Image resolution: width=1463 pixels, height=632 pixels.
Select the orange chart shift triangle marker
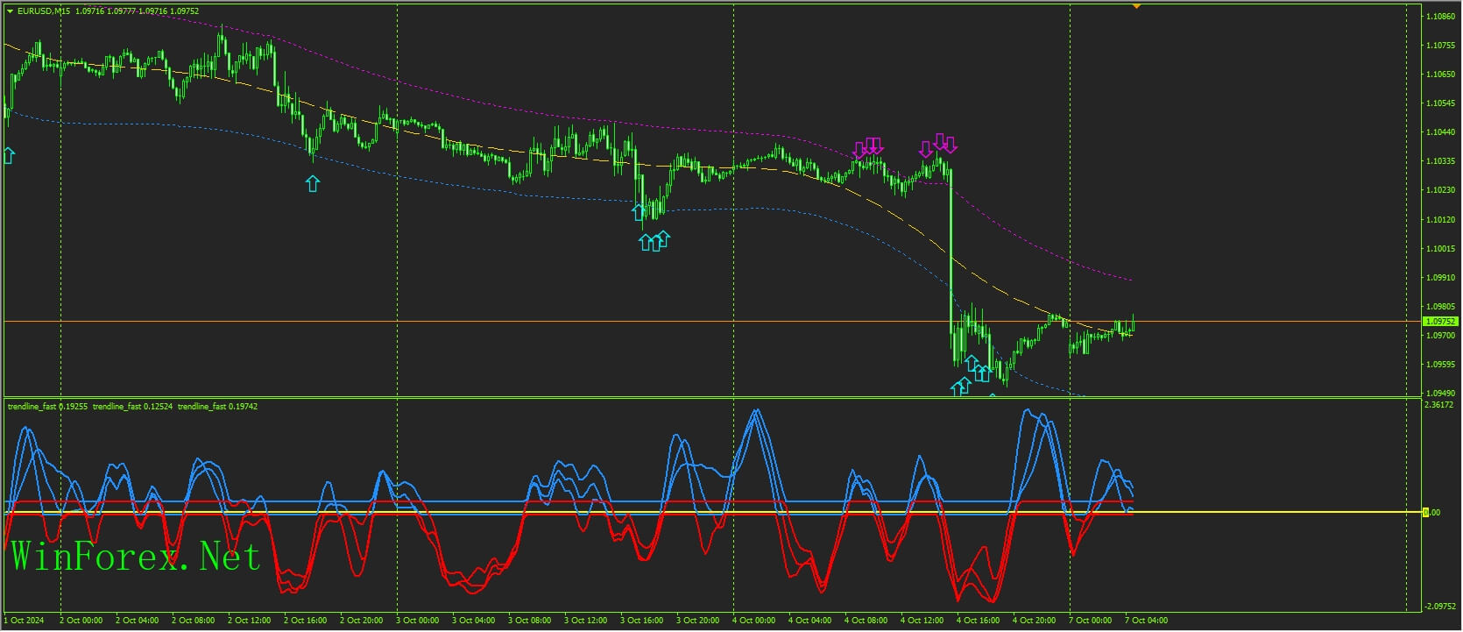[x=1136, y=6]
